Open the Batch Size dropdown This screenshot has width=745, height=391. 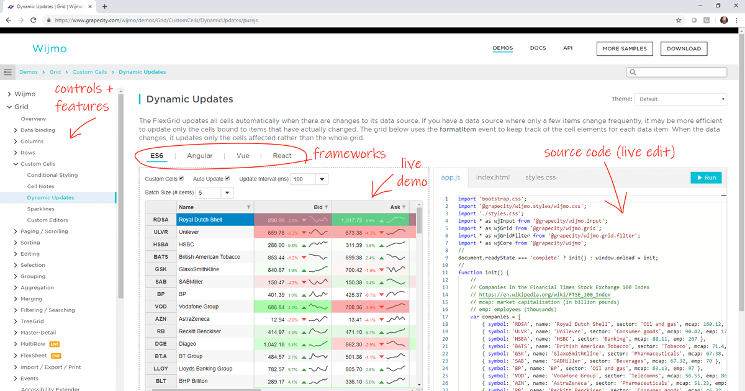[227, 194]
